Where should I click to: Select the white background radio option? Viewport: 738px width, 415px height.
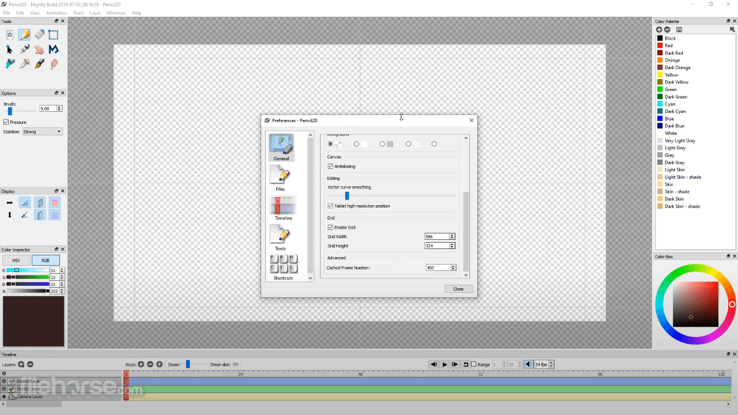click(x=356, y=144)
